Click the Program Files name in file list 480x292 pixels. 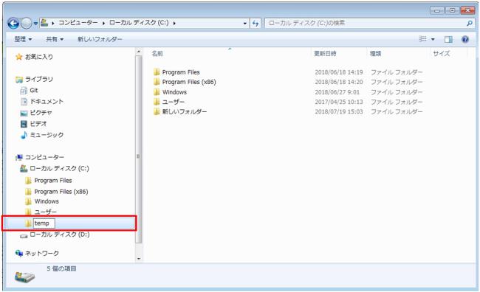point(181,72)
